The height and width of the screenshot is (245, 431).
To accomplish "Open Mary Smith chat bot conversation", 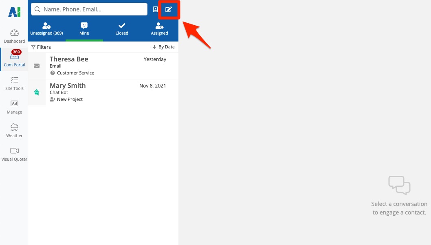I will (108, 92).
